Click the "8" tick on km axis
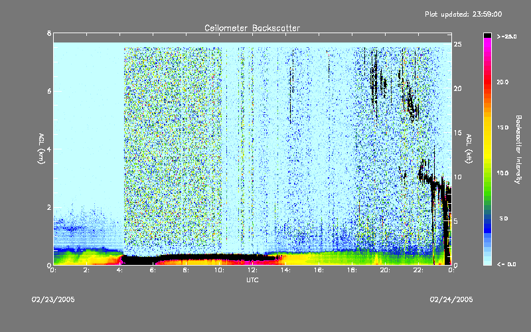The image size is (531, 332). pos(49,33)
